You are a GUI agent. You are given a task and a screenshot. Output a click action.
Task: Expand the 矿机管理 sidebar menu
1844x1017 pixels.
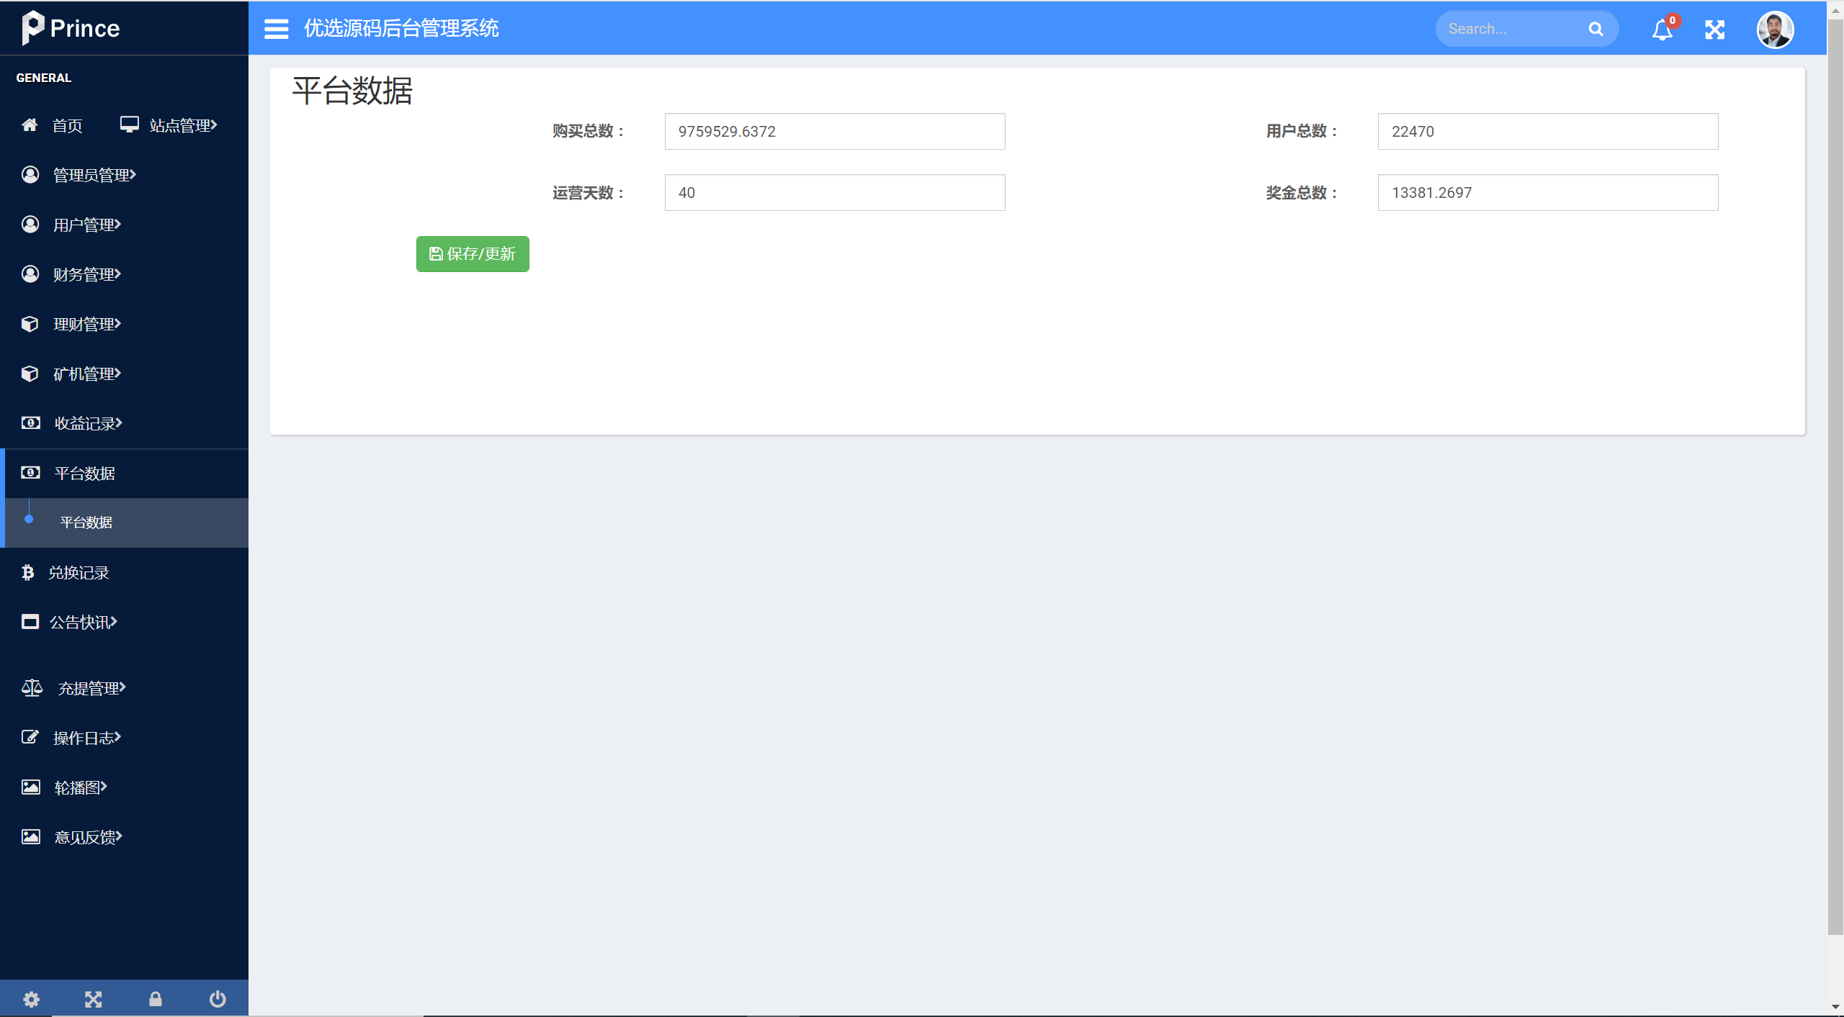click(86, 374)
